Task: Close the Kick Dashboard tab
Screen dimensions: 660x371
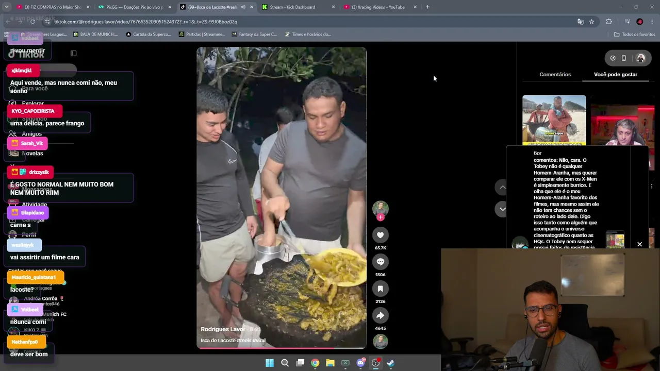Action: pyautogui.click(x=333, y=7)
